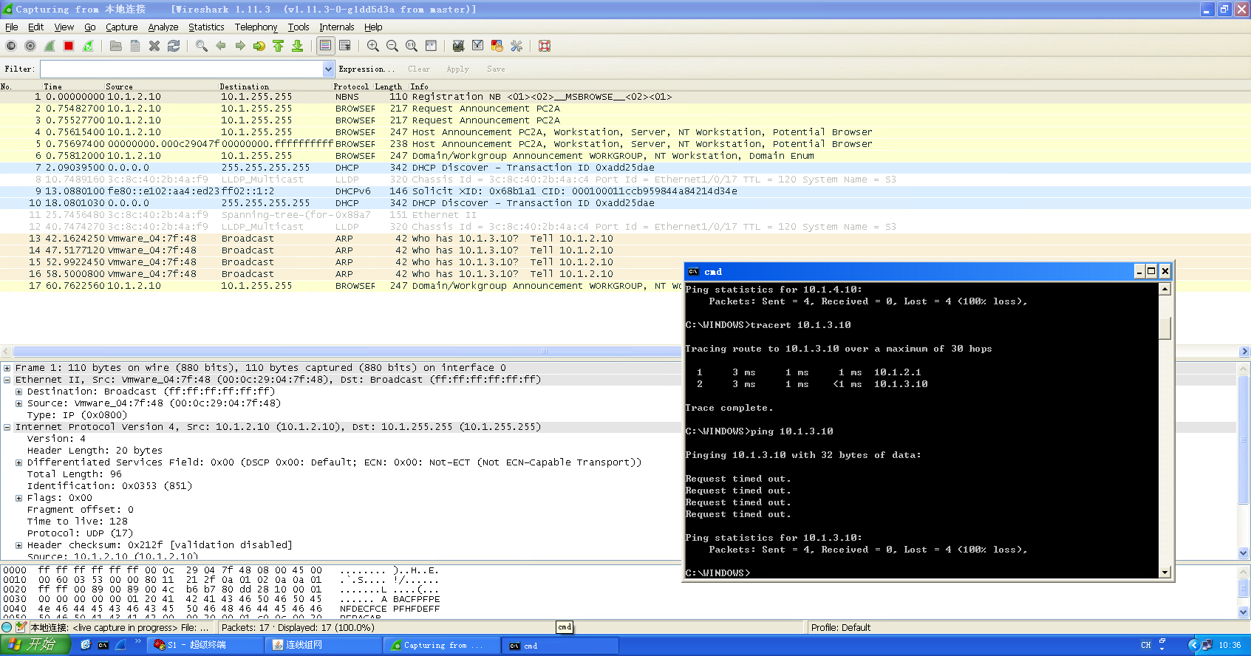Click the taskbar clock 10:36
Viewport: 1251px width, 656px height.
(1230, 645)
